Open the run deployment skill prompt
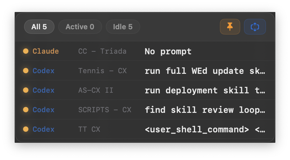 click(205, 90)
